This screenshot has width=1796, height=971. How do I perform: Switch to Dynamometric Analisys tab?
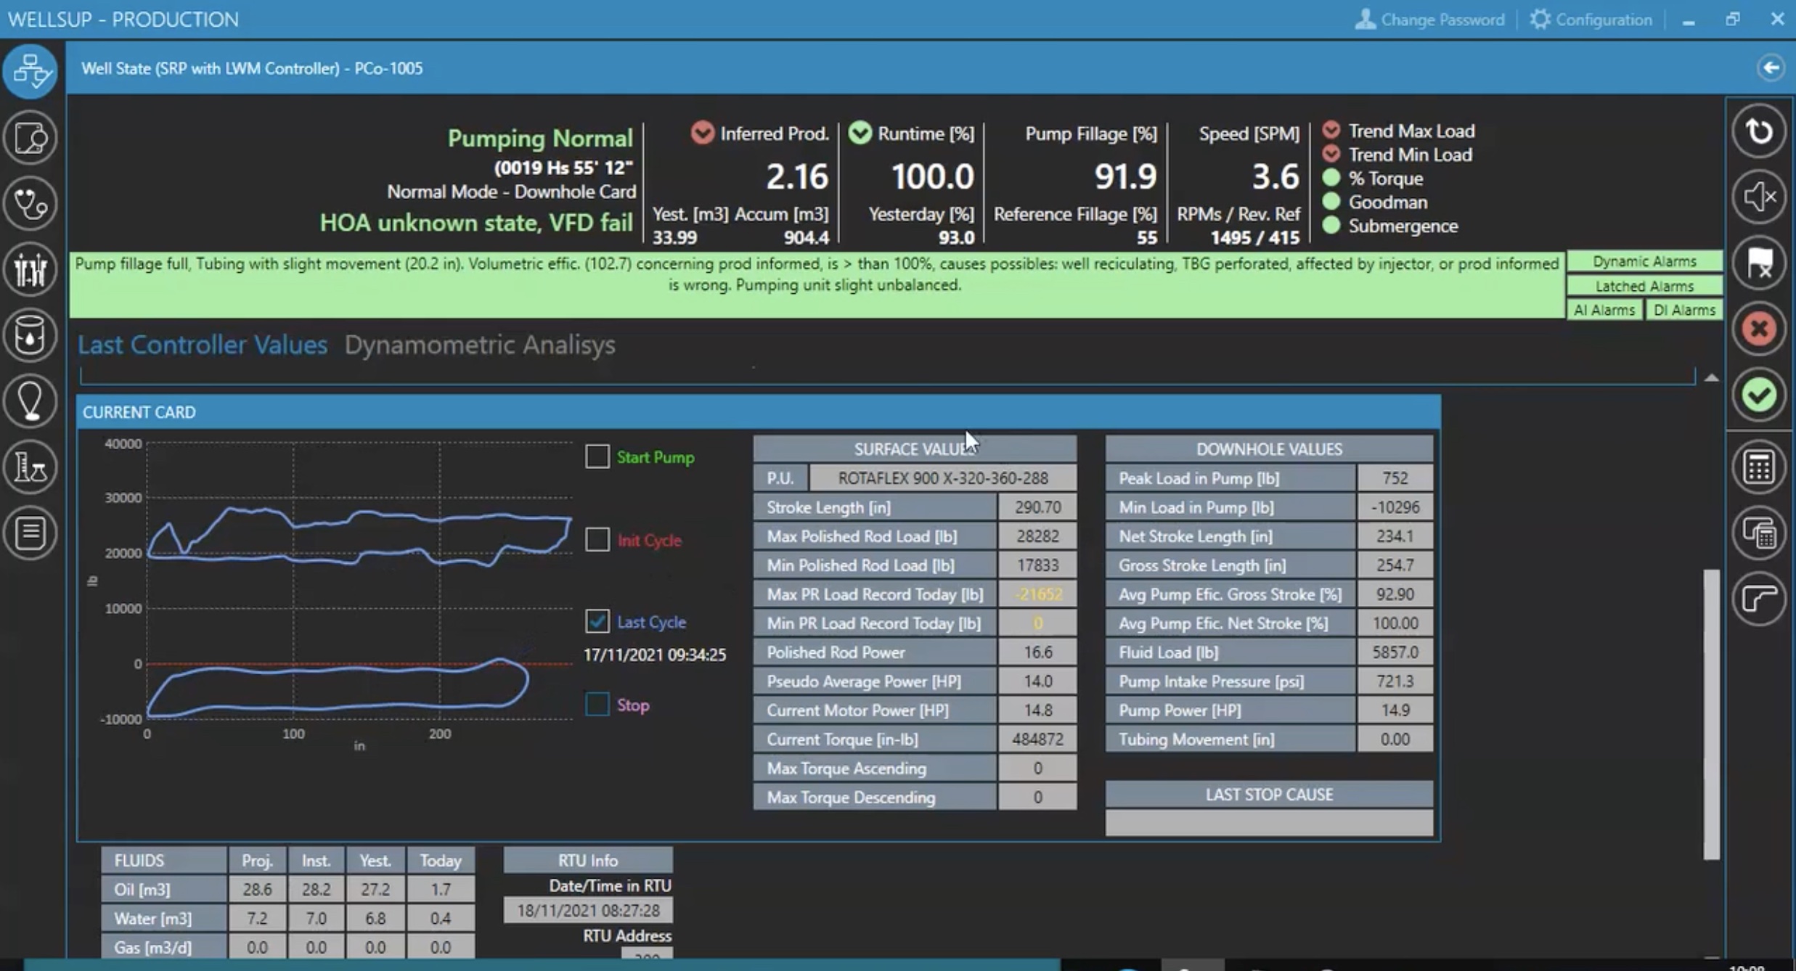click(x=480, y=345)
